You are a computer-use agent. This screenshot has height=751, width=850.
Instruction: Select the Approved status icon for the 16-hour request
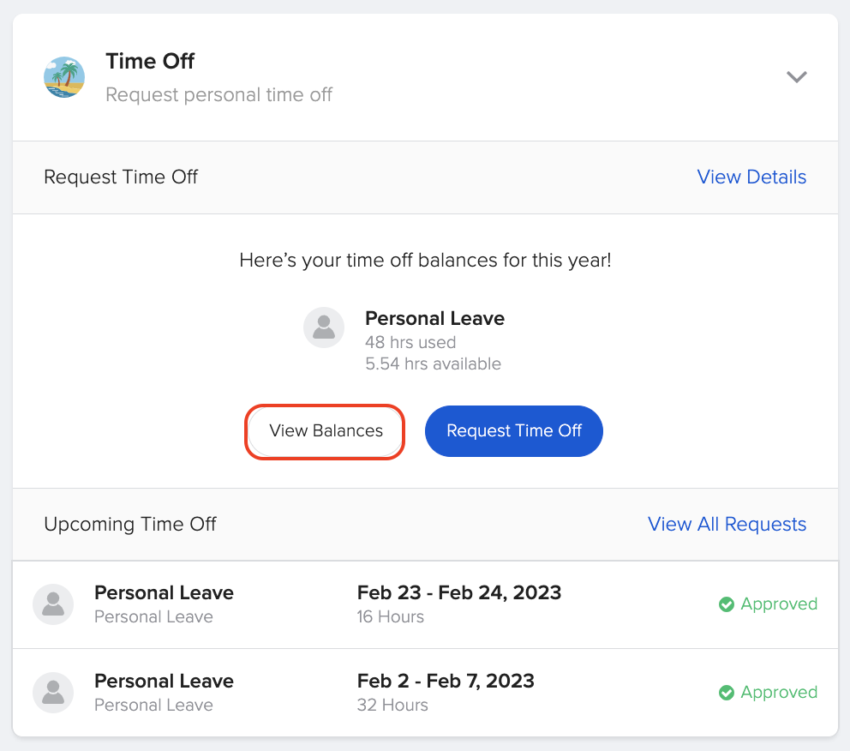tap(727, 604)
